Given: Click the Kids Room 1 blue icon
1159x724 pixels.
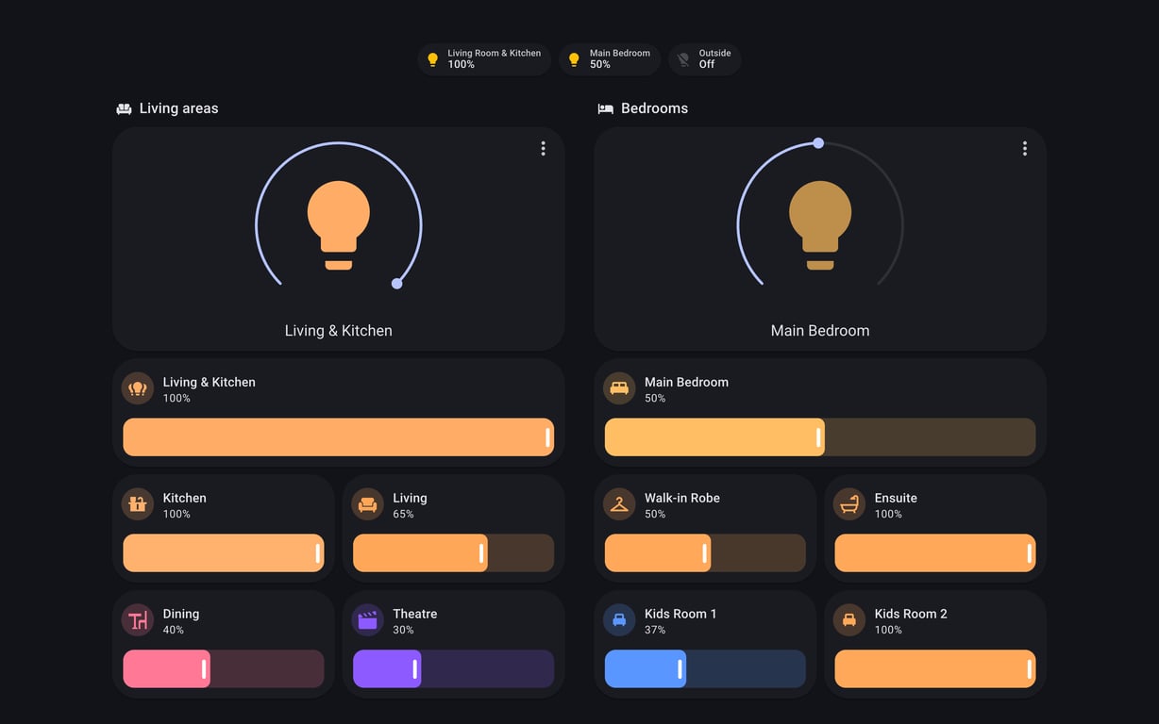Looking at the screenshot, I should (x=619, y=620).
